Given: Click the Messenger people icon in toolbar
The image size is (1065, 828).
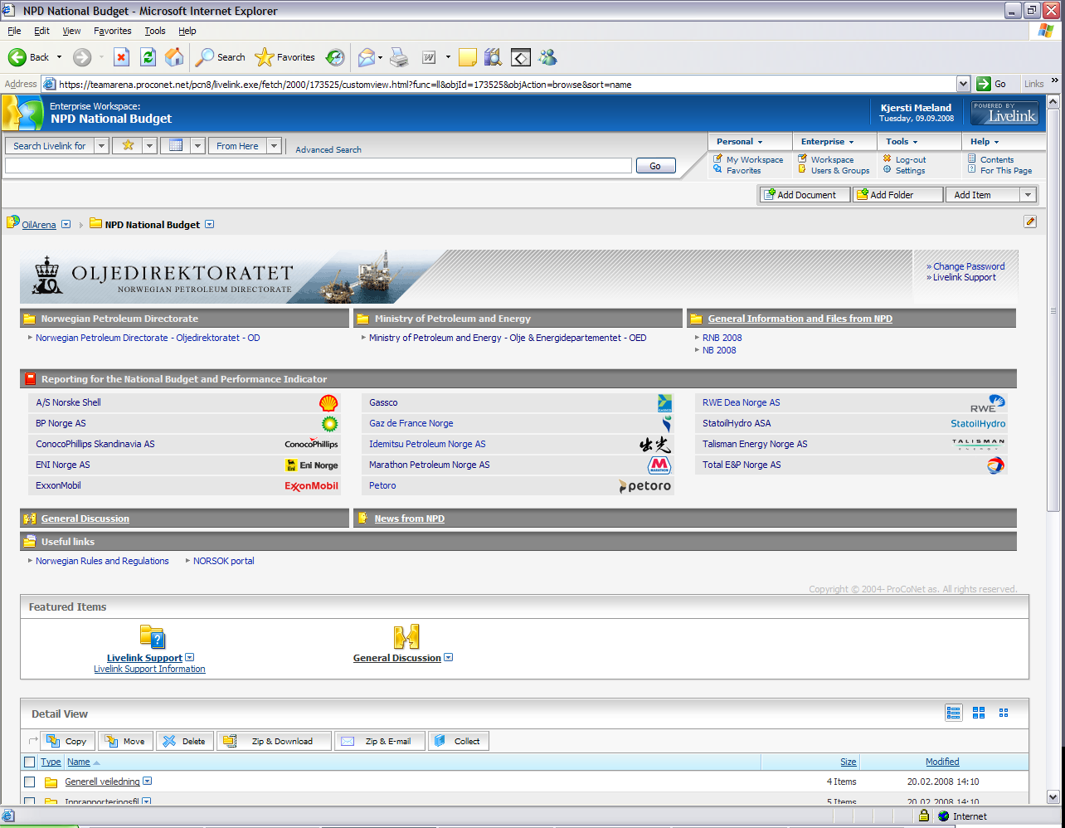Looking at the screenshot, I should point(547,57).
